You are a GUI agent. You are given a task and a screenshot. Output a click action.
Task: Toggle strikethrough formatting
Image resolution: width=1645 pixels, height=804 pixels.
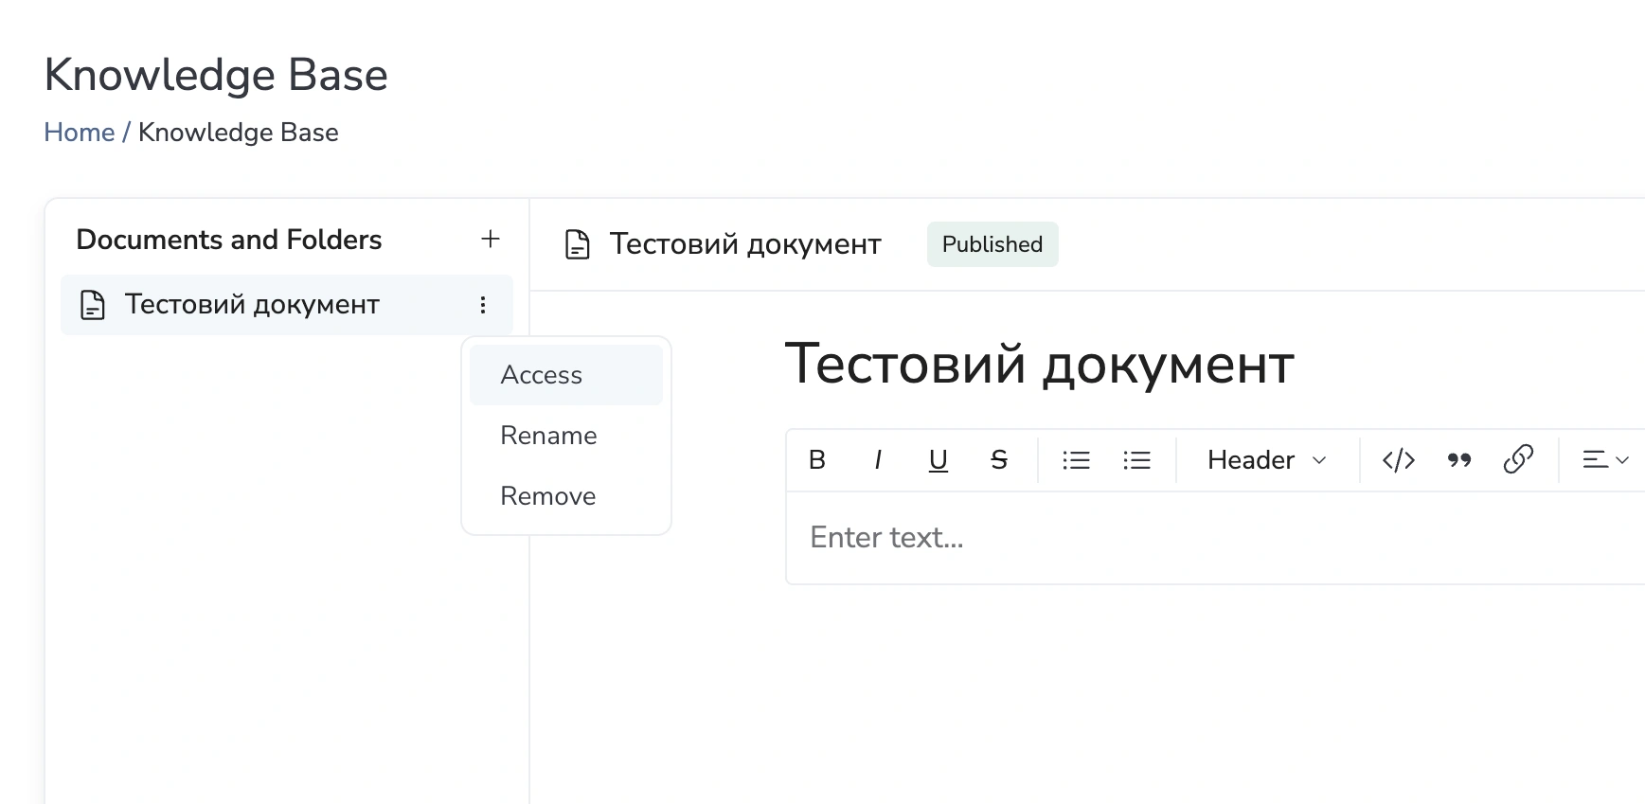pos(999,460)
